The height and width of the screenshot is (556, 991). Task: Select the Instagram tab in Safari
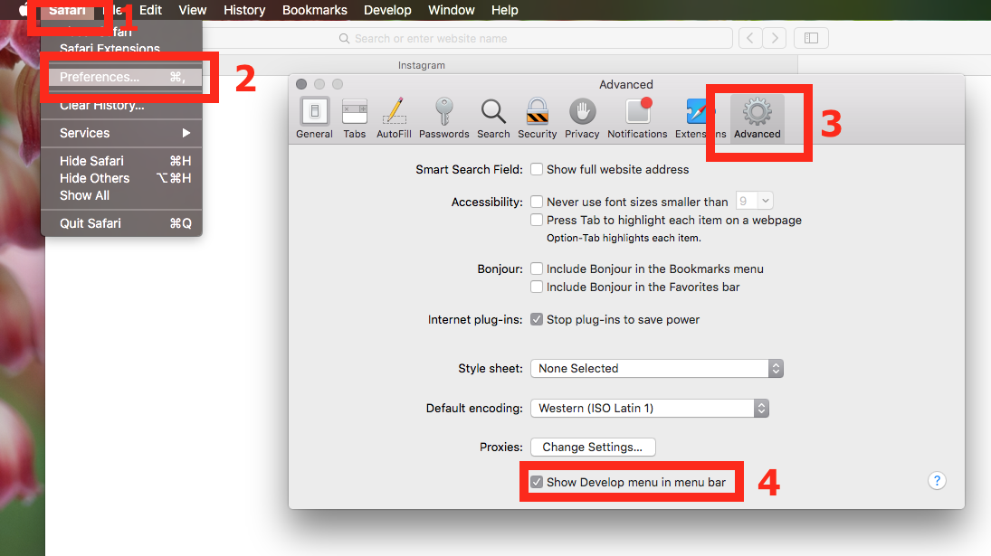(x=422, y=65)
